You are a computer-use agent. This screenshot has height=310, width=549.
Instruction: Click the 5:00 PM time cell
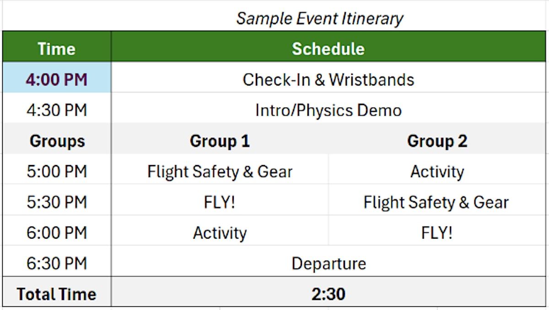[57, 171]
